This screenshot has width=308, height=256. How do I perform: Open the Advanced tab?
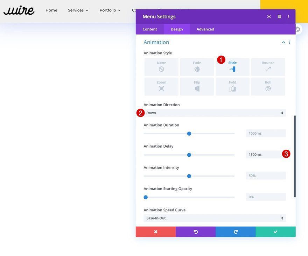(205, 29)
